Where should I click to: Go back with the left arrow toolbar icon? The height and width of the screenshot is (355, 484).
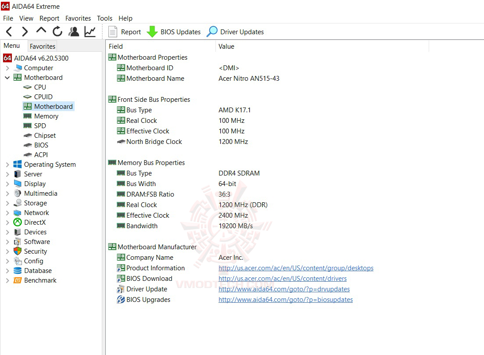[9, 32]
